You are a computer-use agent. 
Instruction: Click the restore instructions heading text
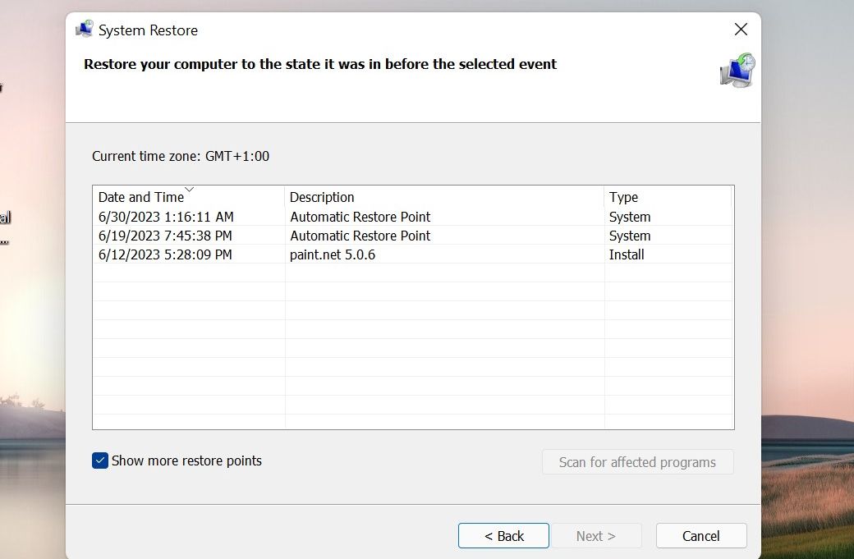319,64
